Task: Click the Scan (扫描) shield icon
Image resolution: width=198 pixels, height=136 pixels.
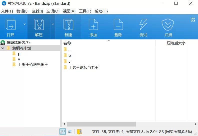Action: coord(168,24)
